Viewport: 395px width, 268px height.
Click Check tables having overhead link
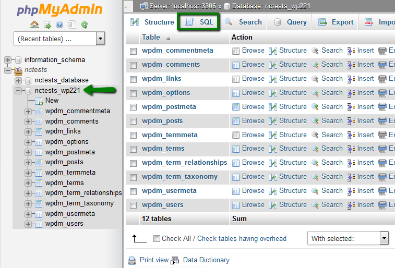click(242, 239)
